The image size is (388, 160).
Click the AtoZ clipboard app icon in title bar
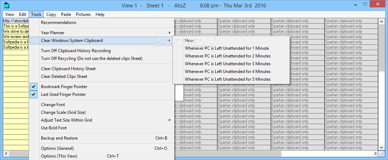(x=7, y=5)
